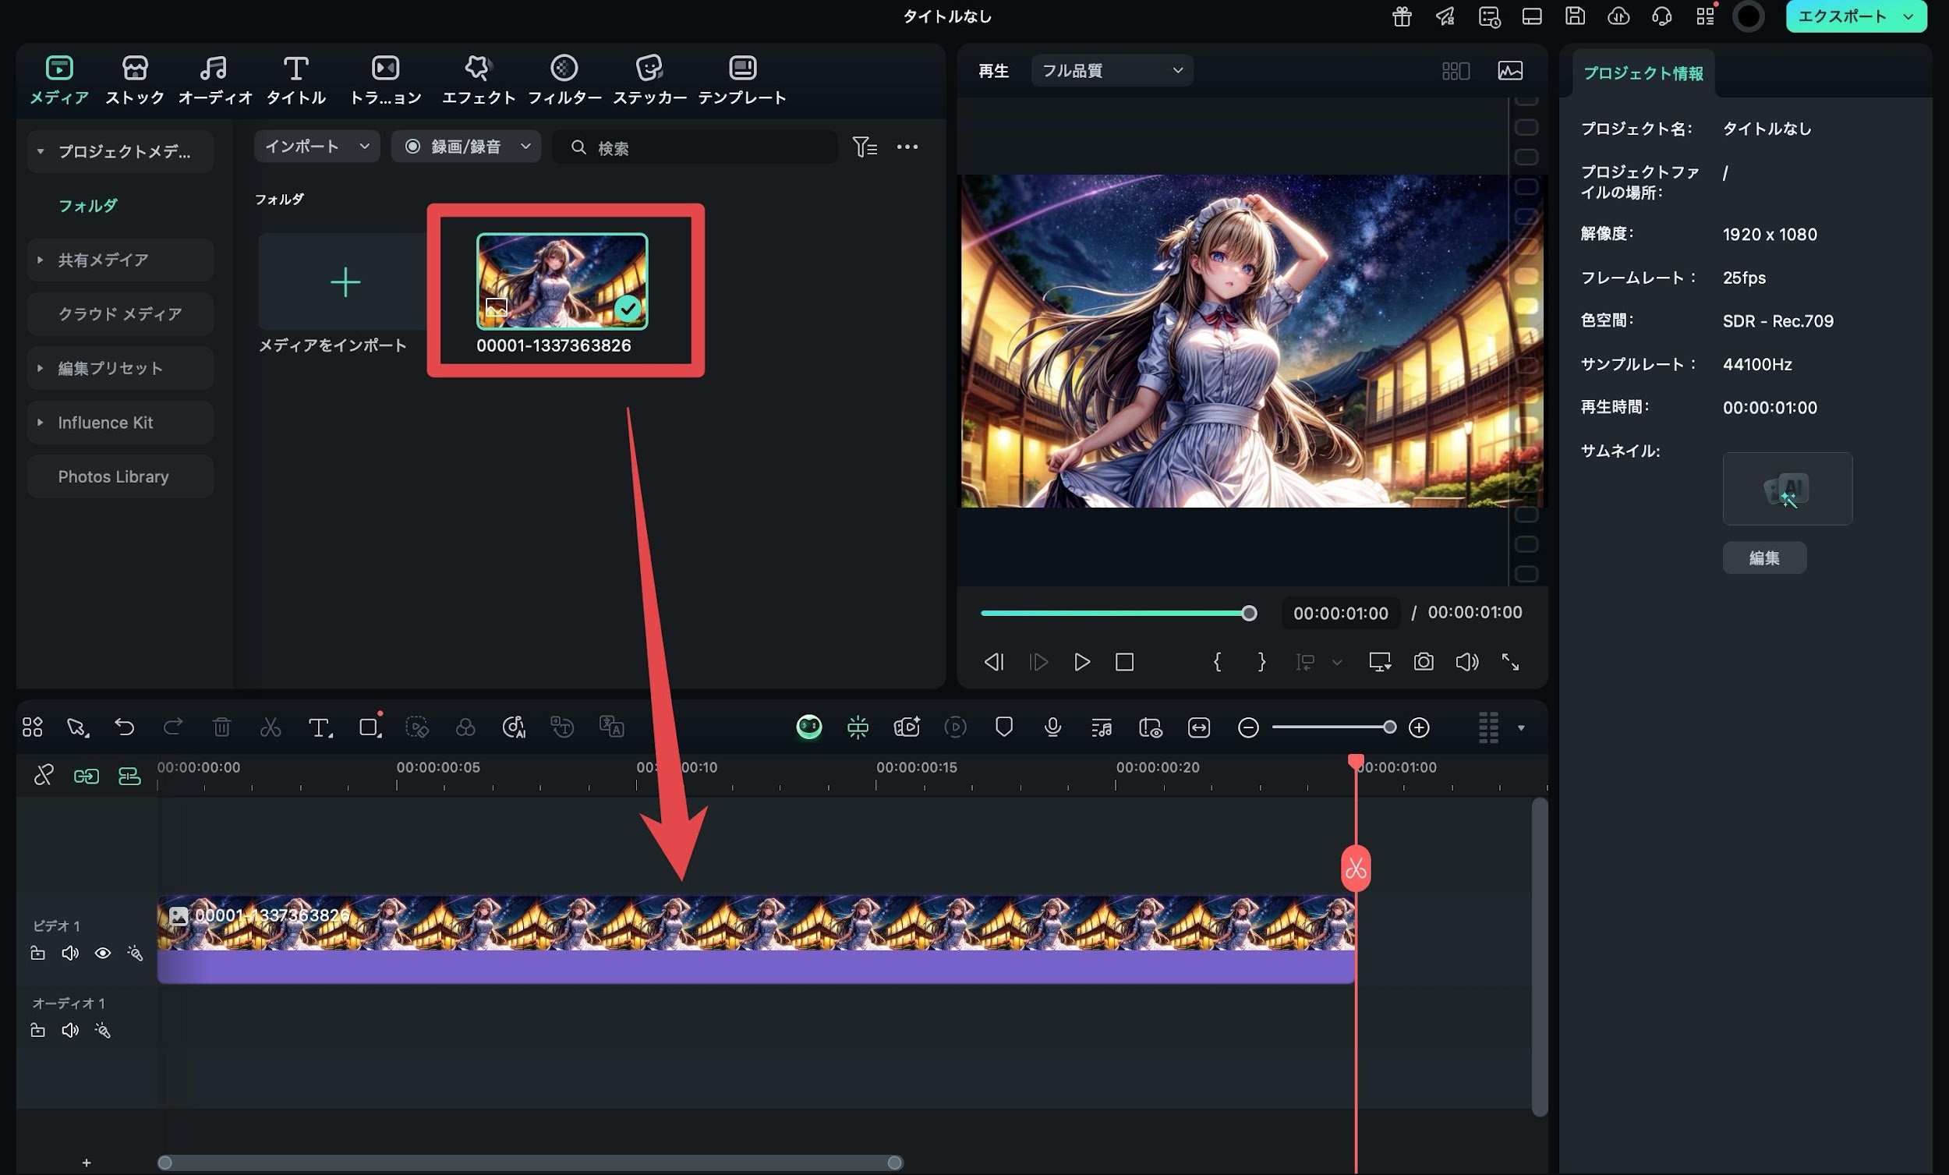Click the zoom-to-fit timeline icon

(1198, 727)
